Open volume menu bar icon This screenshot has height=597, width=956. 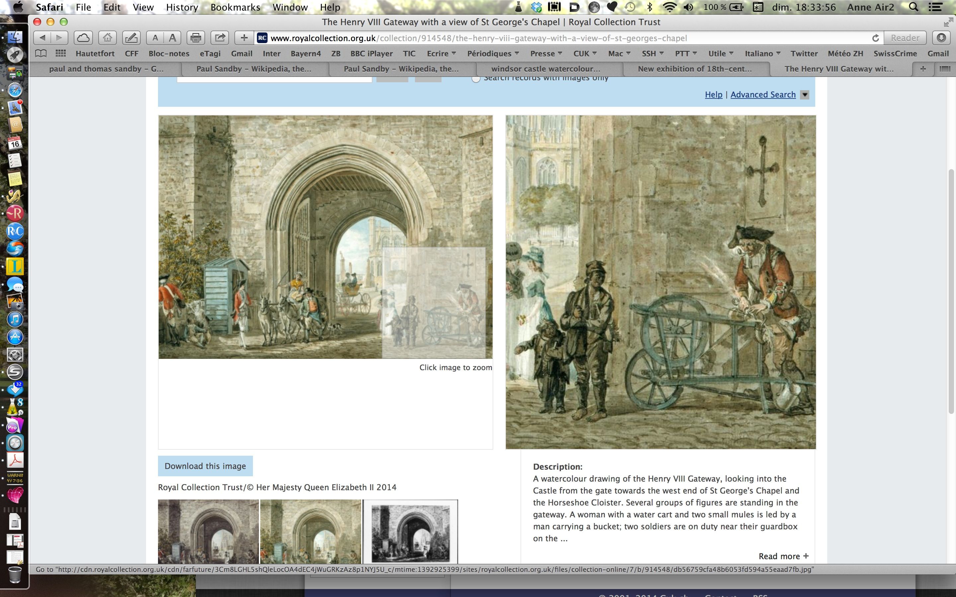[x=688, y=7]
